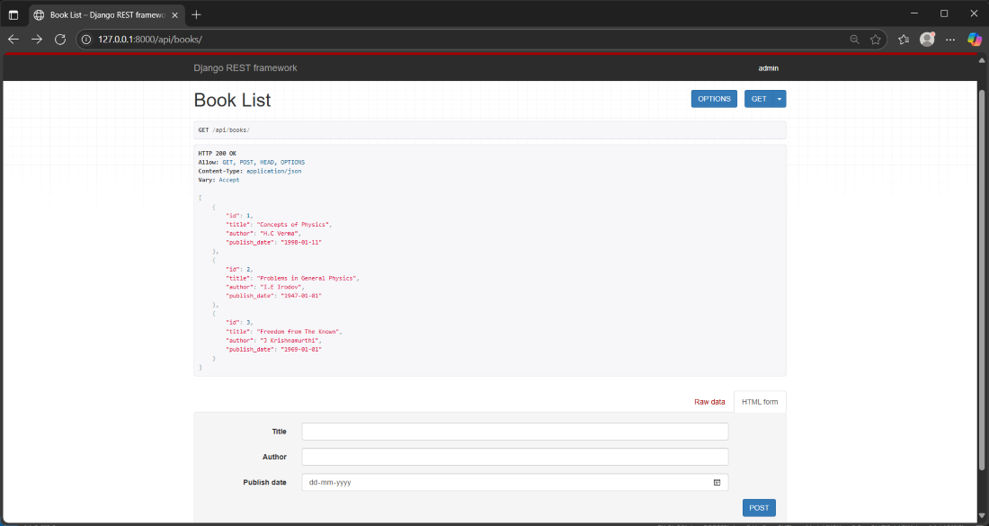Image resolution: width=989 pixels, height=526 pixels.
Task: Select the text "Concepts of Physics"
Action: 293,225
